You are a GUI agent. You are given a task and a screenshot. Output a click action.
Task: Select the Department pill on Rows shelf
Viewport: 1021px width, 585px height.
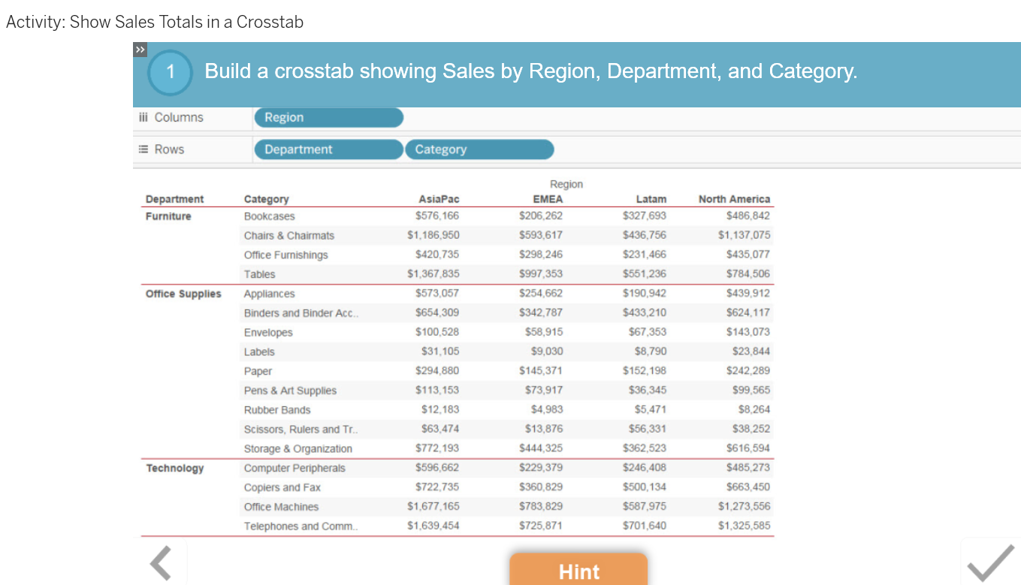point(328,149)
